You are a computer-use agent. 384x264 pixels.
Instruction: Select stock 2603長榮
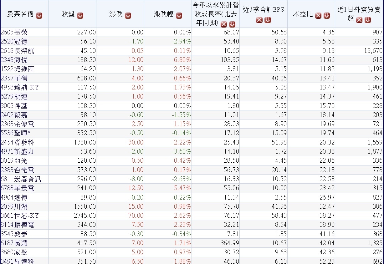(x=14, y=32)
